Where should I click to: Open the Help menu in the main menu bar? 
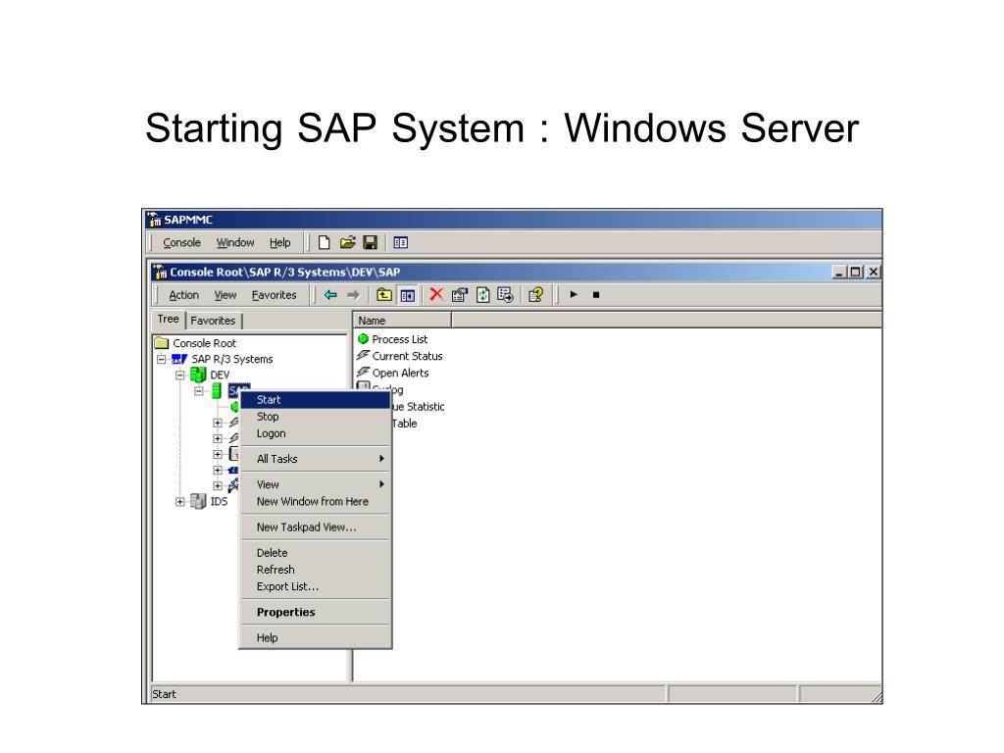(x=279, y=243)
